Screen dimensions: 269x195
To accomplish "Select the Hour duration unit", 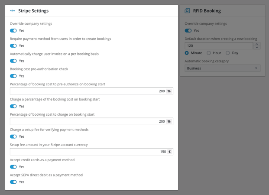I will (x=209, y=53).
